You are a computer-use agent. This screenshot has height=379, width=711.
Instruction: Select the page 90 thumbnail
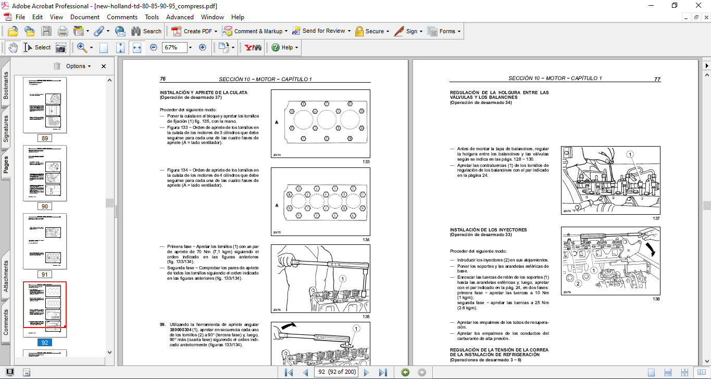pos(45,173)
